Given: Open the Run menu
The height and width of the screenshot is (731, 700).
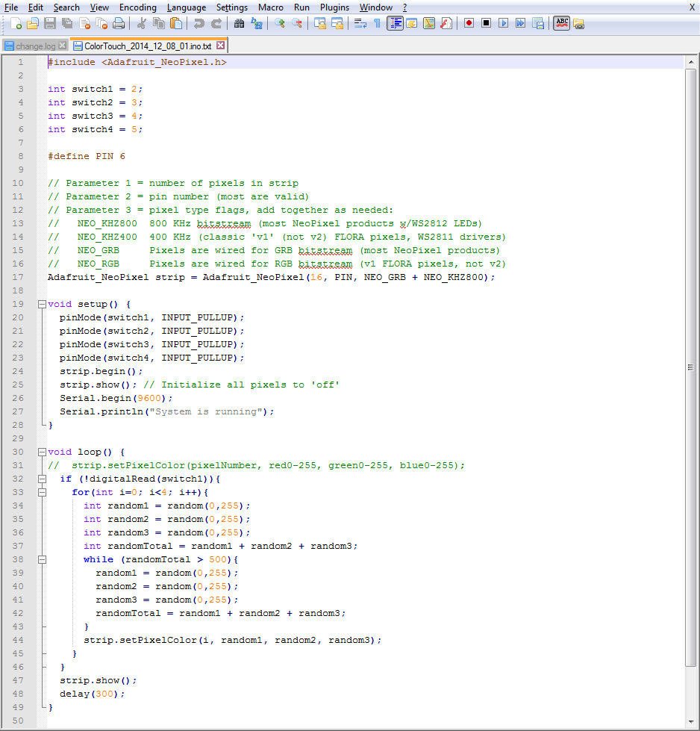Looking at the screenshot, I should click(301, 7).
